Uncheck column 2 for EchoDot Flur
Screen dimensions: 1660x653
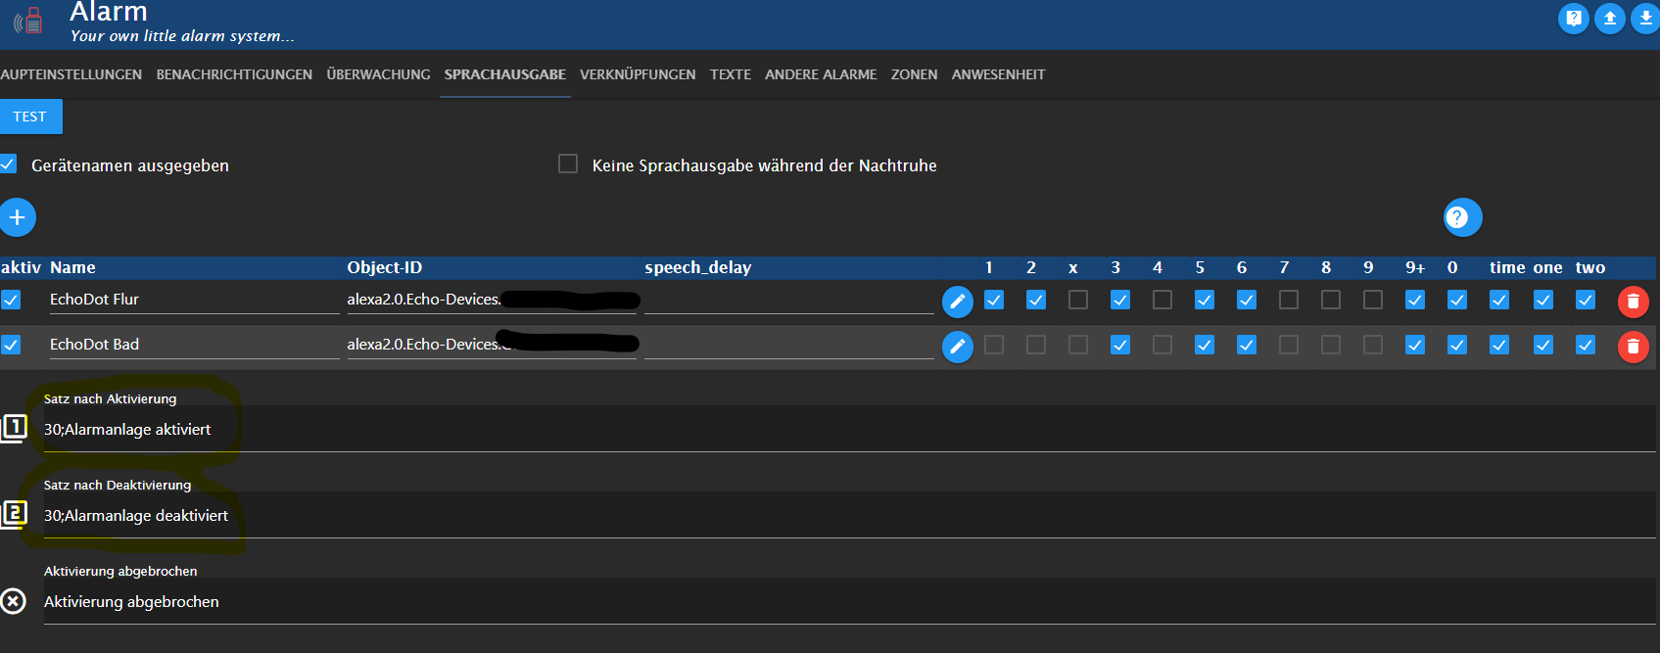coord(1036,300)
